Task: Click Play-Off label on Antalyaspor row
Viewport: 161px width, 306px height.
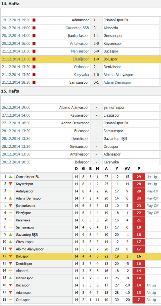Action: point(152,191)
